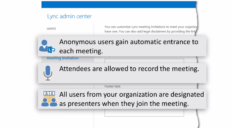The height and width of the screenshot is (128, 232).
Task: Click the 'Anonymous users gain automatic entrance' text
Action: pos(129,46)
